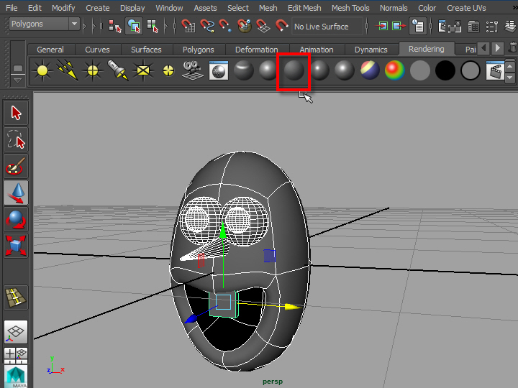Open the Polygons menu set dropdown

(x=45, y=24)
